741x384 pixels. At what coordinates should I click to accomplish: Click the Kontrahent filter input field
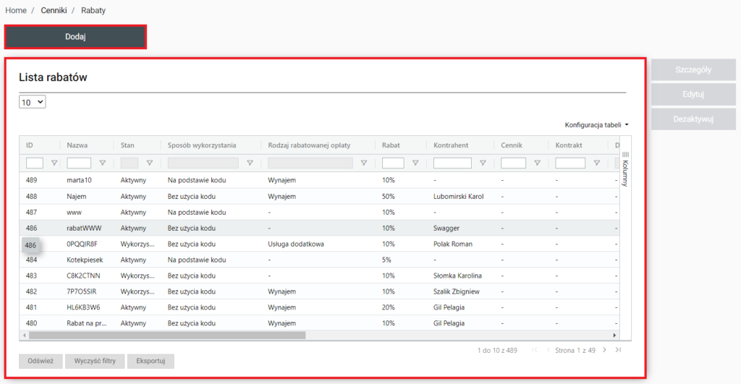452,163
